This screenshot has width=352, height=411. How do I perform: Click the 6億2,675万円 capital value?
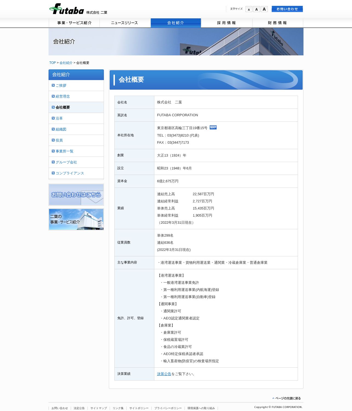168,181
